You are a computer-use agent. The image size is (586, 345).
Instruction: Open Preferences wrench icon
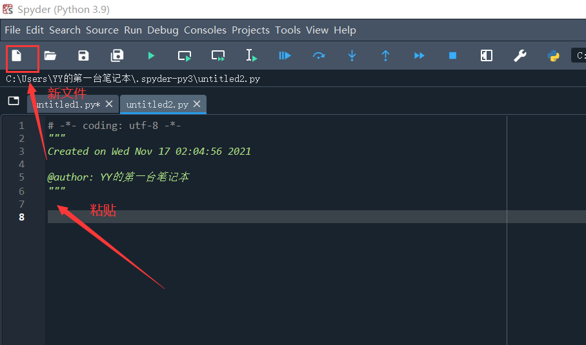(520, 55)
